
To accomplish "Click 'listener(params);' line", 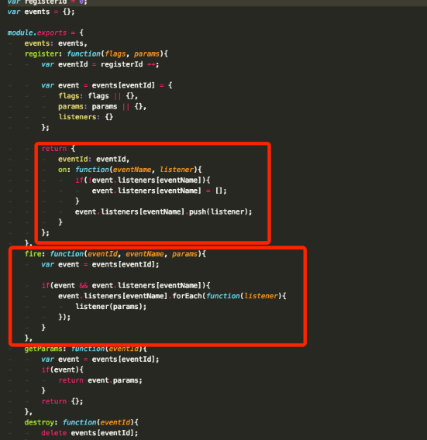I will tap(111, 307).
